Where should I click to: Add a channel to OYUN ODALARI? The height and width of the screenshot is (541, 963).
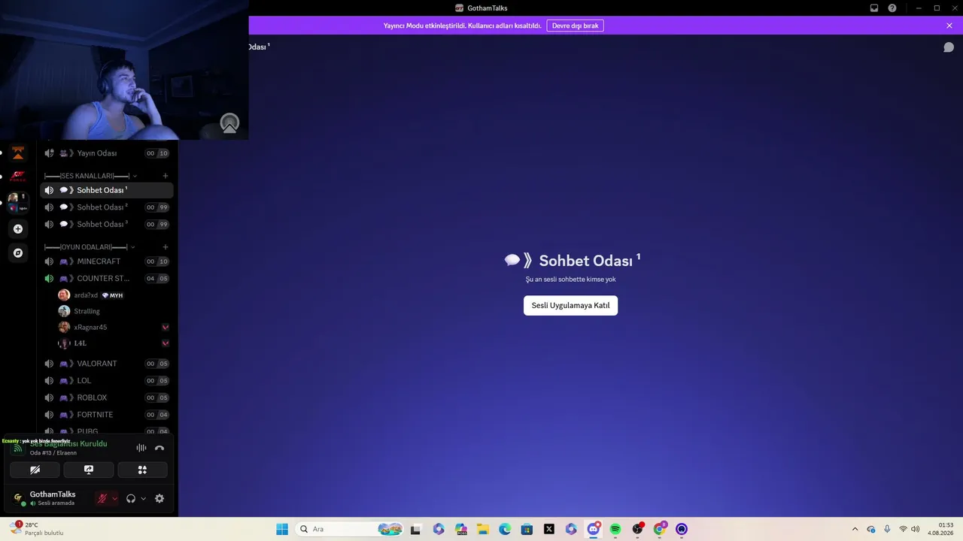tap(166, 247)
